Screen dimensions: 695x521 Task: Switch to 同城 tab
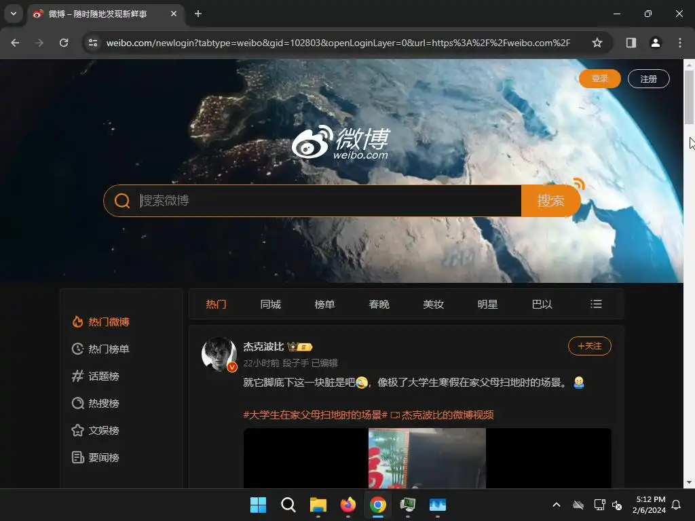(270, 305)
